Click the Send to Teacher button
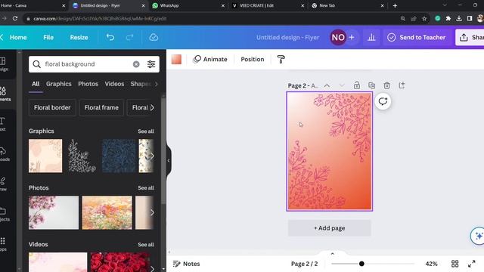Viewport: 484px width, 272px height. 417,37
